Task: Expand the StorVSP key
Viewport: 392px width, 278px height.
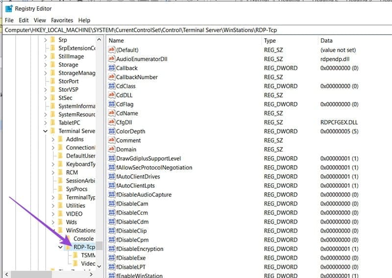Action: (x=45, y=90)
